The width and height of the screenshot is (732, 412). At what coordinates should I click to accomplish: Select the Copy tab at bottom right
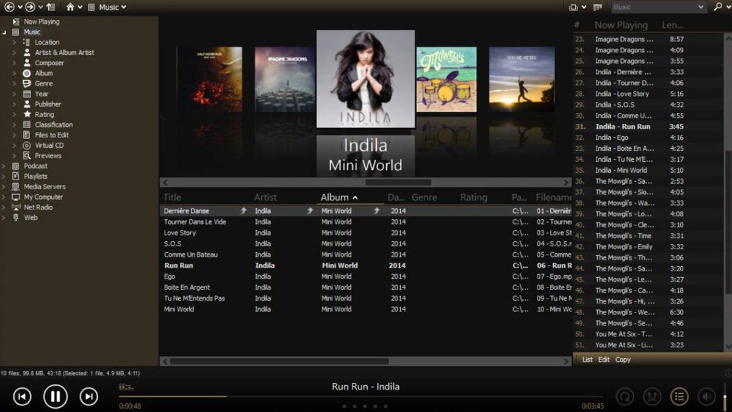[x=622, y=360]
